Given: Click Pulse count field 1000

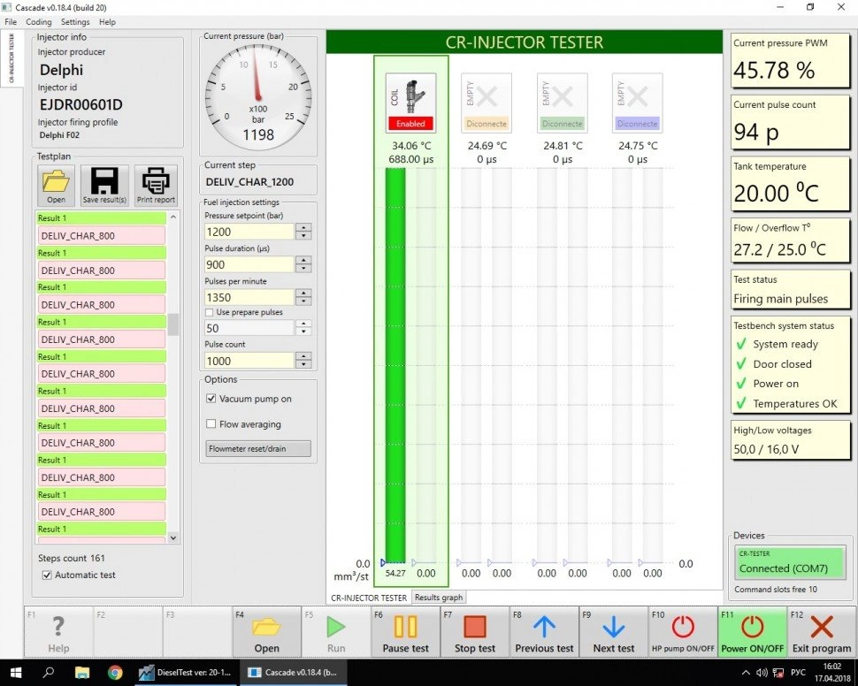Looking at the screenshot, I should coord(249,361).
